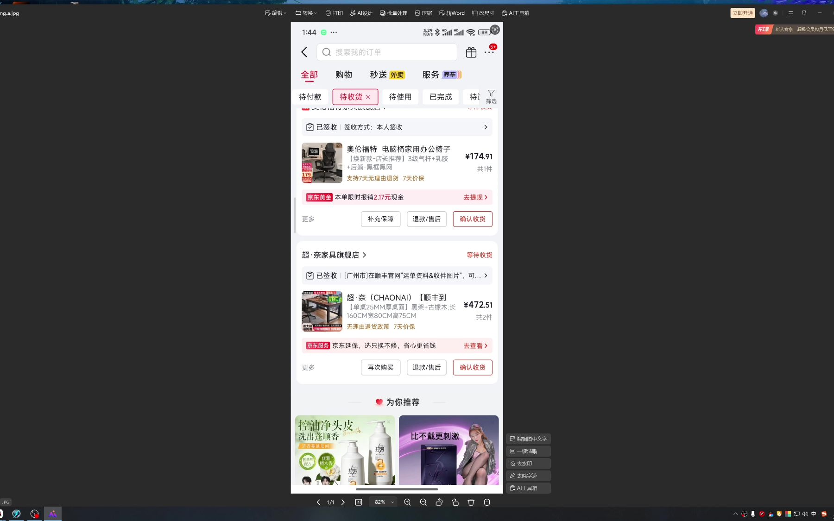
Task: Rotate the image clockwise
Action: pos(455,502)
